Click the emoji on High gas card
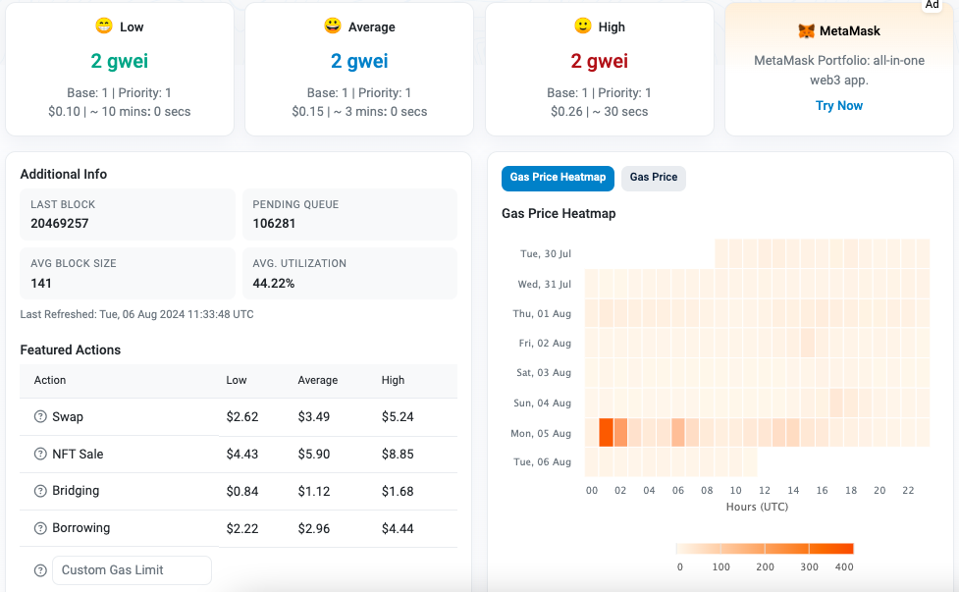 583,27
